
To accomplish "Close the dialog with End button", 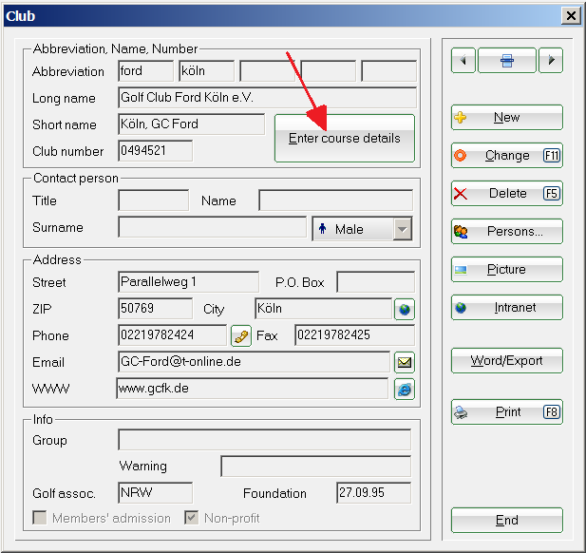I will coord(507,520).
